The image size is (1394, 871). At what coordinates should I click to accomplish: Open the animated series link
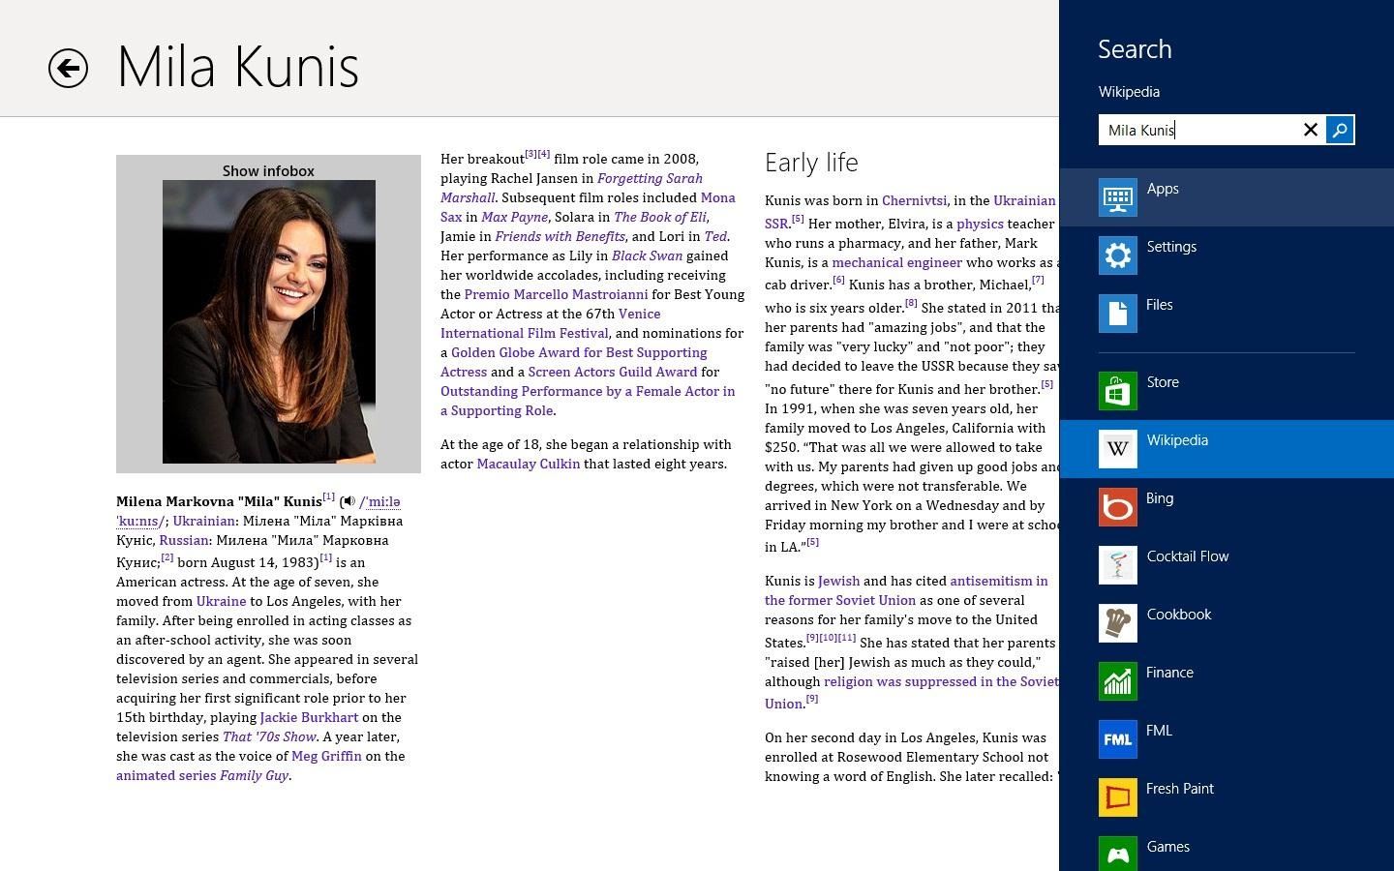click(x=166, y=775)
